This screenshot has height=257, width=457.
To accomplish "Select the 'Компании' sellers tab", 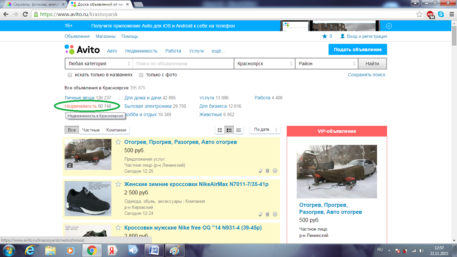I will pos(116,130).
